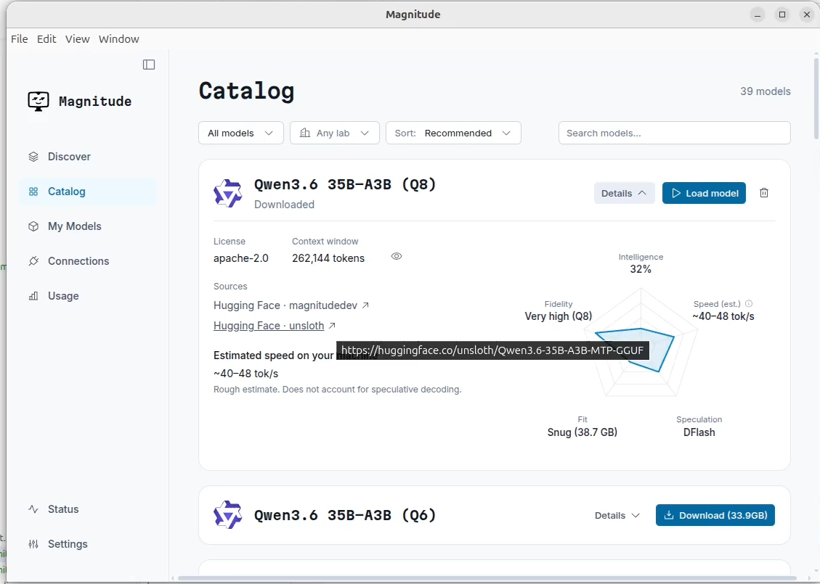Go to My Models
This screenshot has width=820, height=584.
pos(88,226)
